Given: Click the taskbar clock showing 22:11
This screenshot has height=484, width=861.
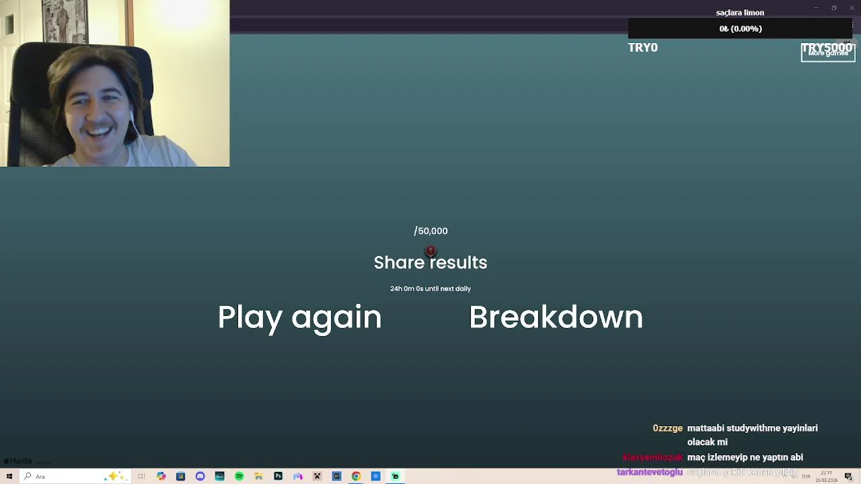Looking at the screenshot, I should [826, 477].
